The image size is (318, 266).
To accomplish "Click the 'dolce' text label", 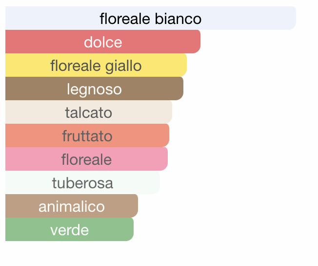I will click(103, 43).
